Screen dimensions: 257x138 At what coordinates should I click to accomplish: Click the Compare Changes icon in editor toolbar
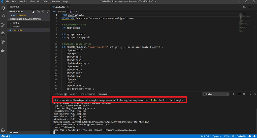tap(244, 7)
